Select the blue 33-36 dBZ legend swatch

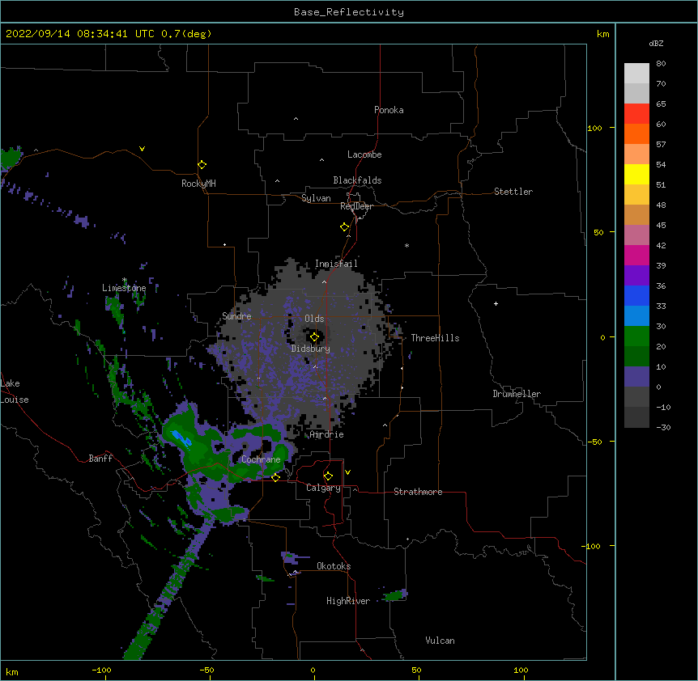coord(636,295)
